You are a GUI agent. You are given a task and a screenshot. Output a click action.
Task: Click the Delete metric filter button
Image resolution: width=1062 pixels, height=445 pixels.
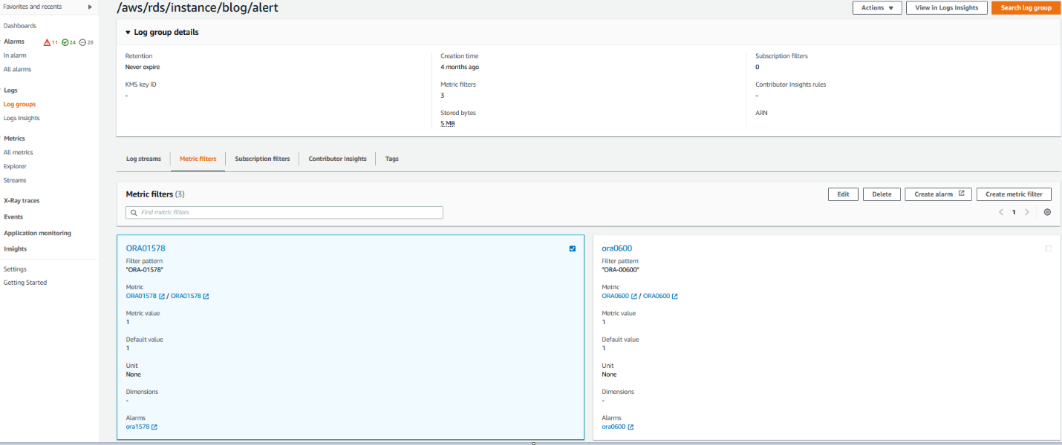[x=882, y=194]
